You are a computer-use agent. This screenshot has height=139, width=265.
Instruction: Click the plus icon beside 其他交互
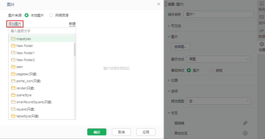245,133
